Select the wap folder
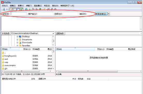The width and height of the screenshot is (143, 94). [6, 62]
